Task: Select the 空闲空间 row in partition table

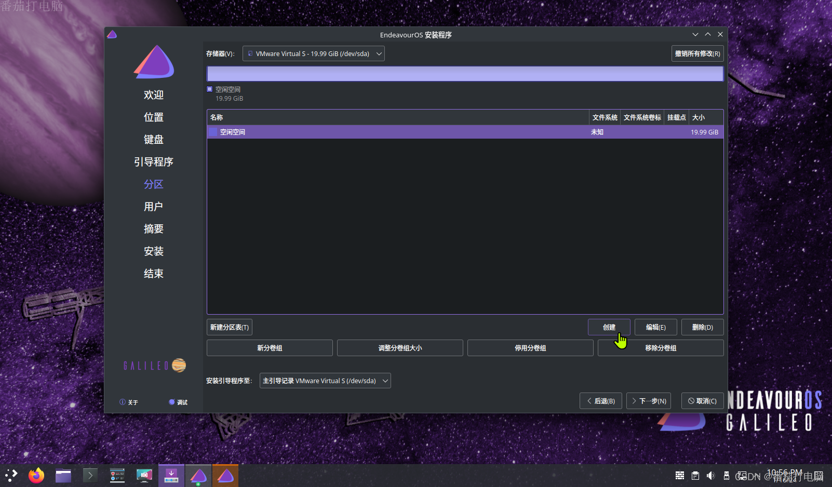Action: point(465,132)
